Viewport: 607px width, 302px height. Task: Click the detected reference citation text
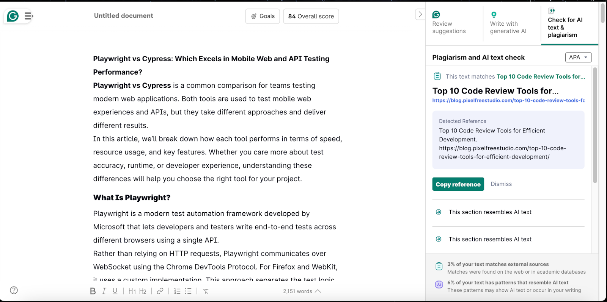point(503,144)
